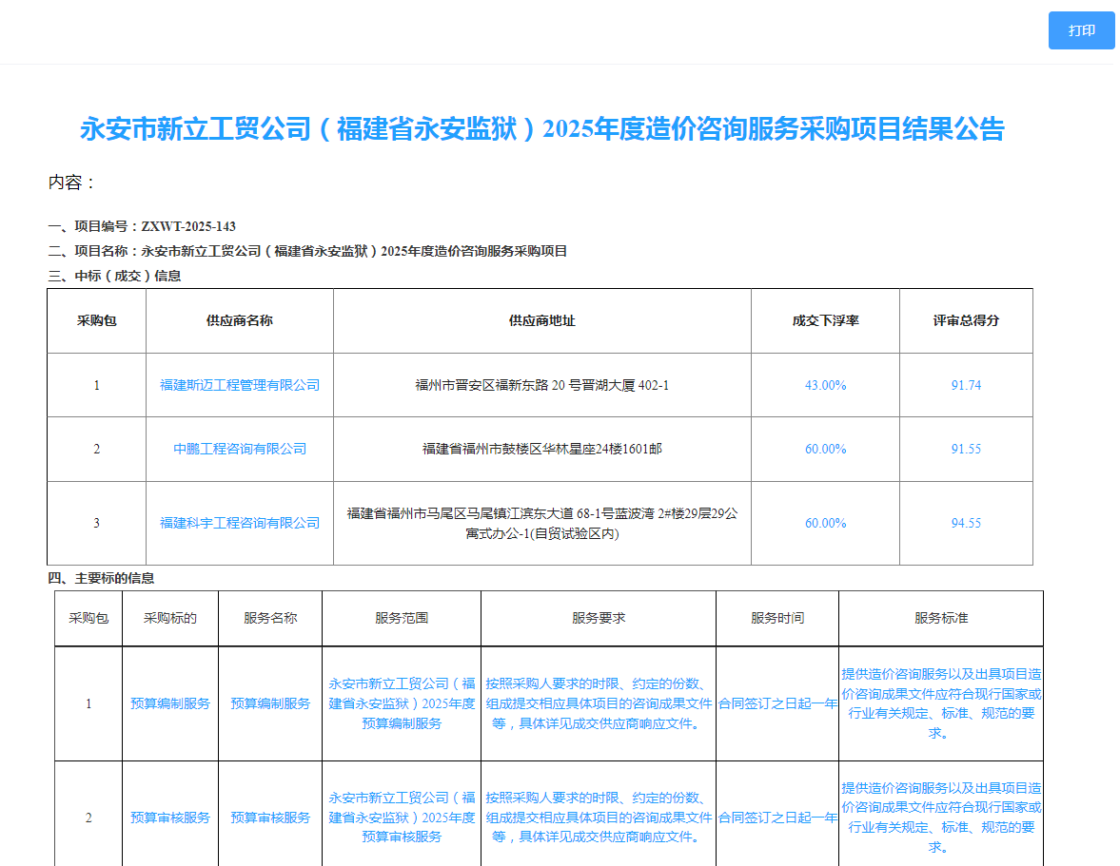Click the service scope cell ending 预算编制服务
This screenshot has width=1120, height=866.
click(402, 704)
